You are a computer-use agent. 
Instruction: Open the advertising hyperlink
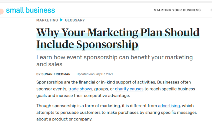point(169,106)
